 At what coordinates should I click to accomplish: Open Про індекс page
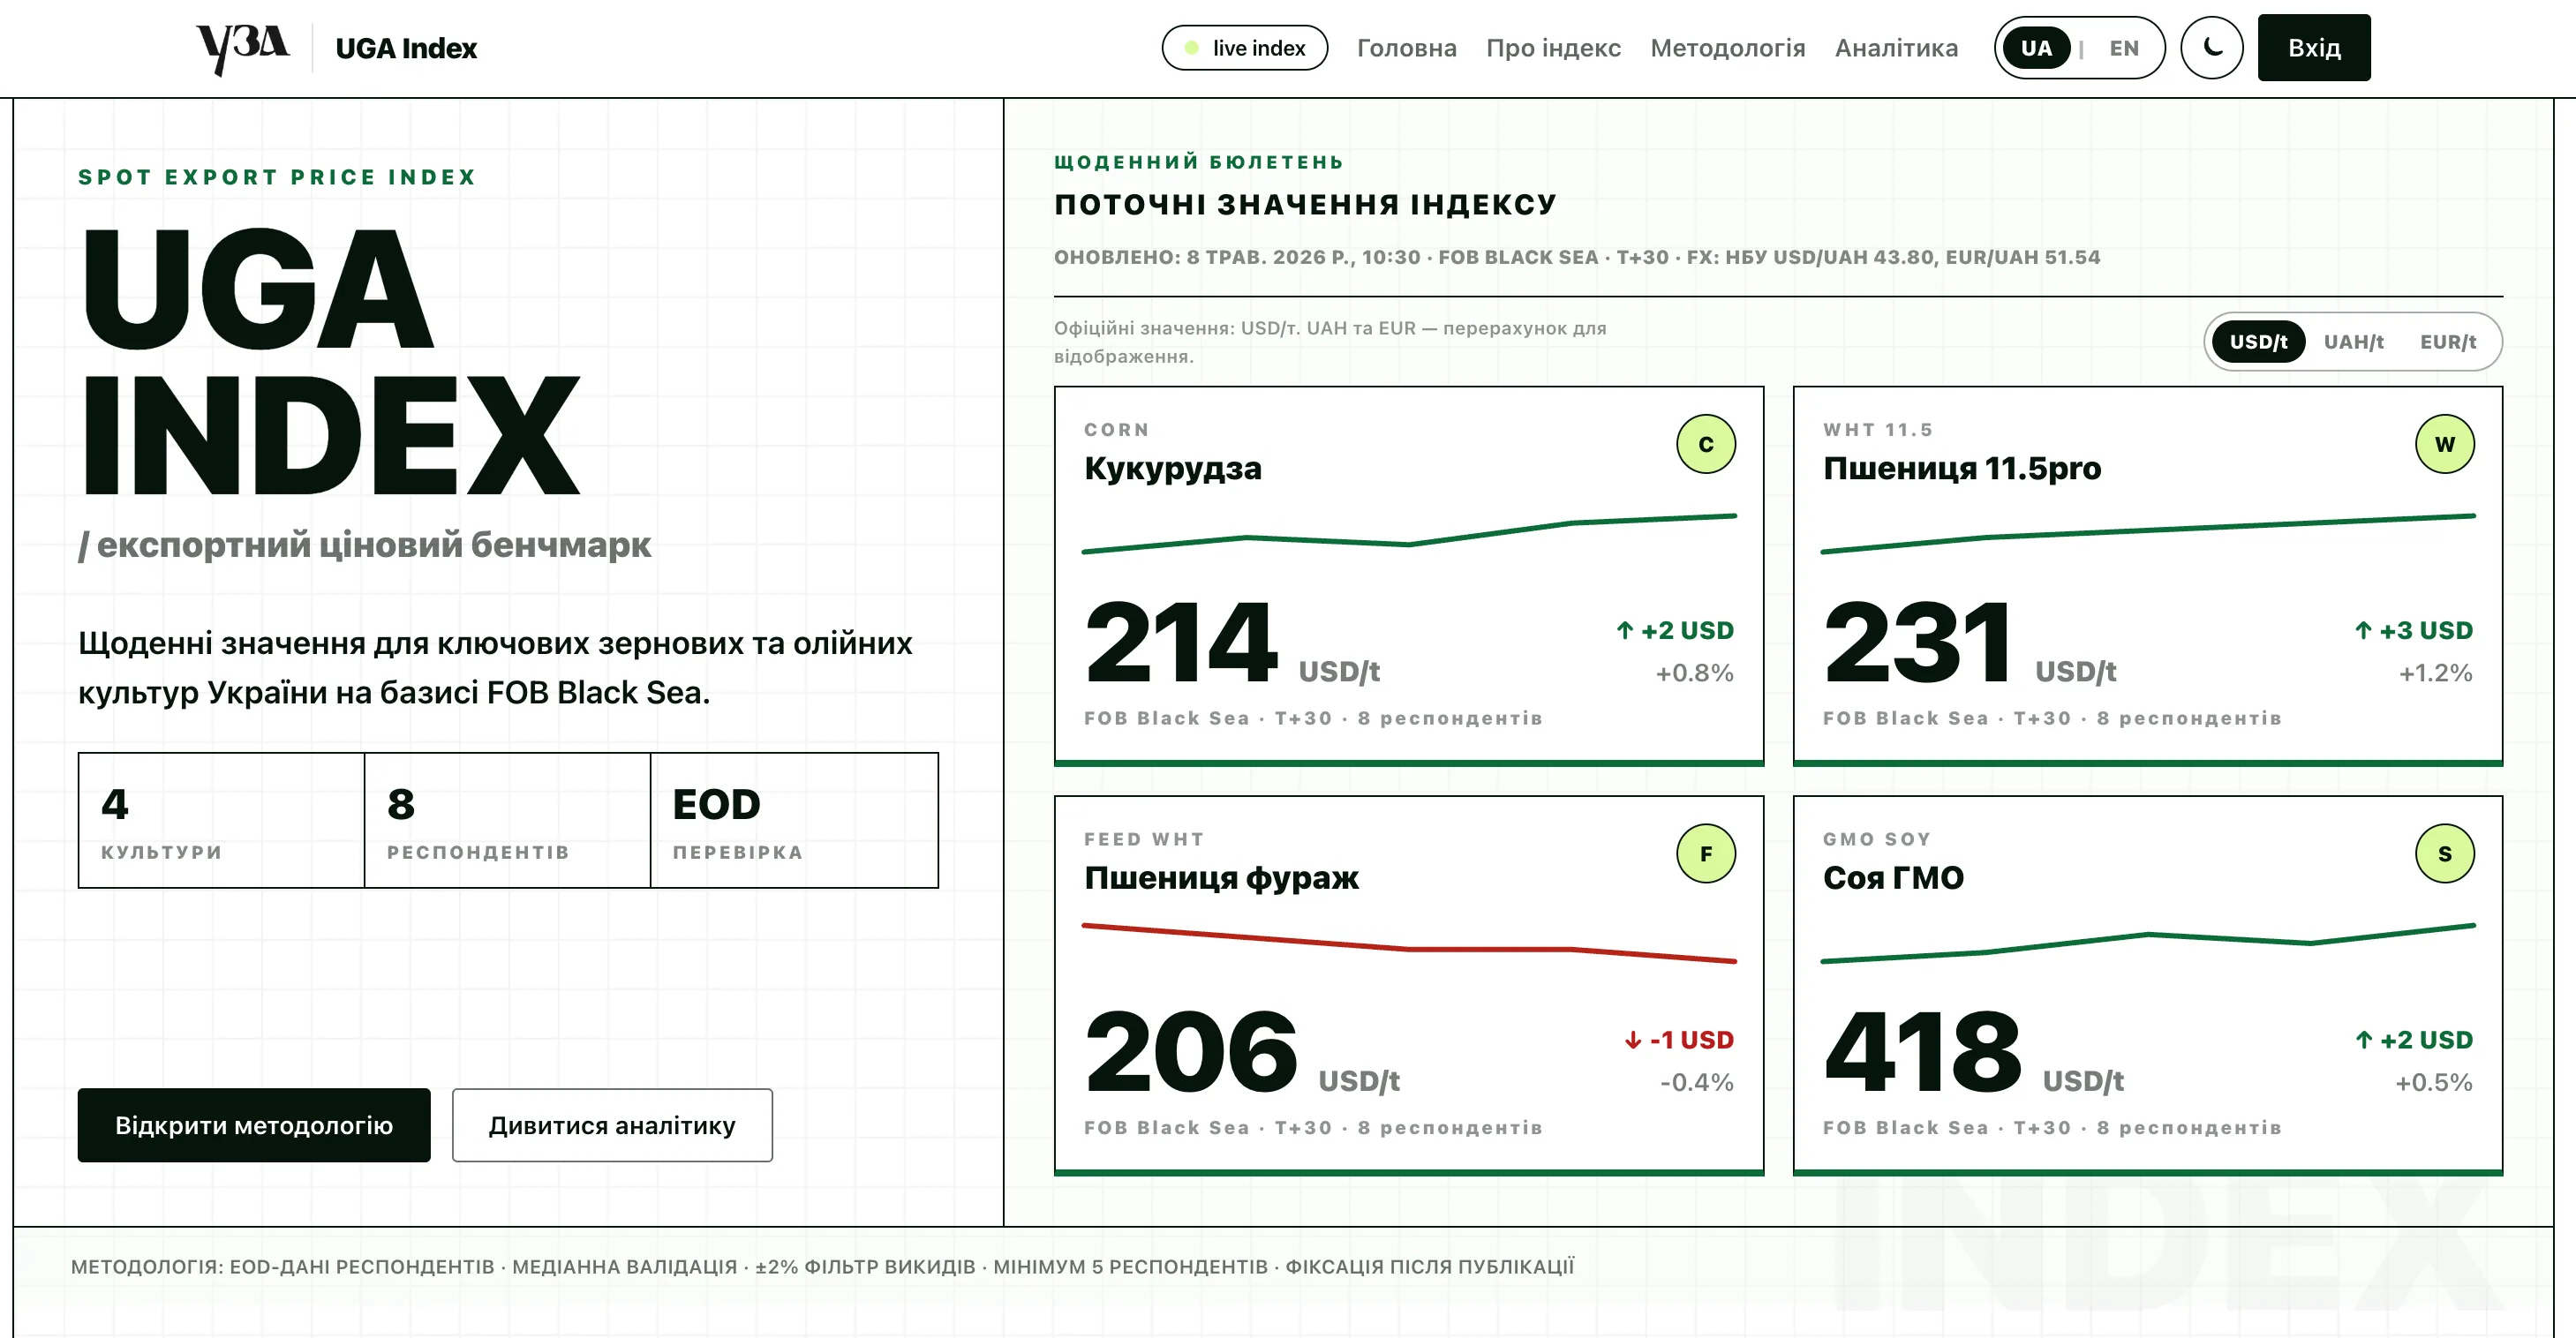(x=1553, y=48)
